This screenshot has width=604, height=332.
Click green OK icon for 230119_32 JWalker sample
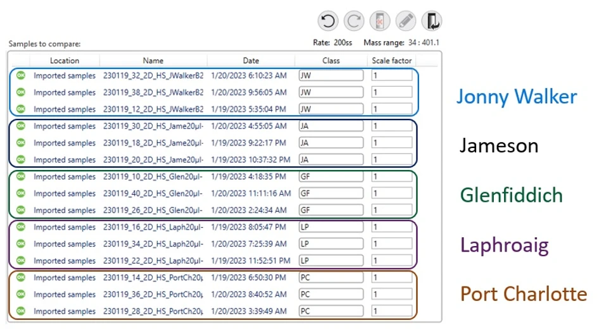pos(20,75)
